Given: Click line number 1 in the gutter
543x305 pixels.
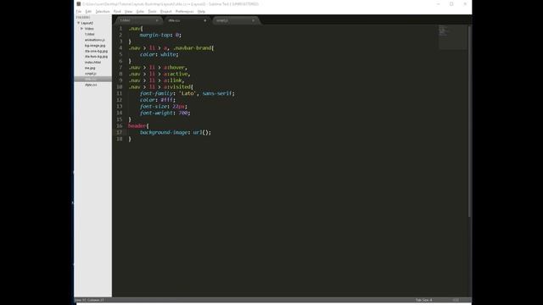Looking at the screenshot, I should 120,28.
